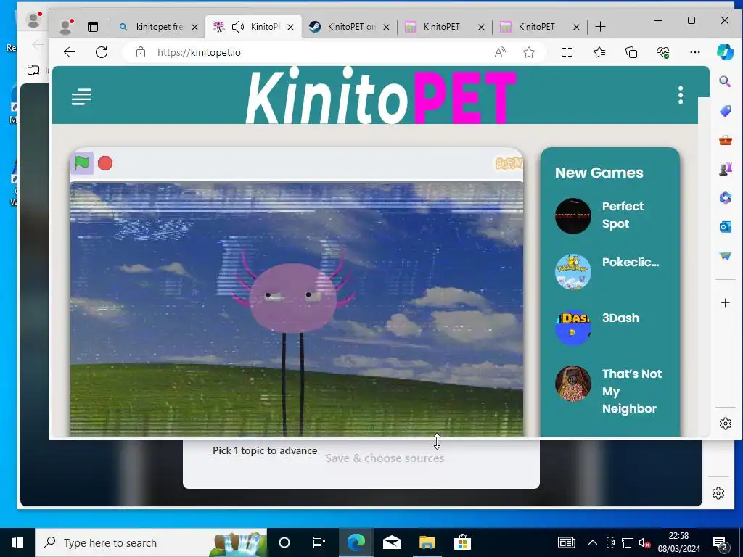Click Save & choose sources in back window
The width and height of the screenshot is (743, 557).
coord(385,458)
